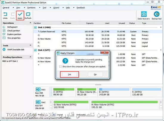
Task: Collapse the Disk 1 (MBR) group
Action: point(161,27)
